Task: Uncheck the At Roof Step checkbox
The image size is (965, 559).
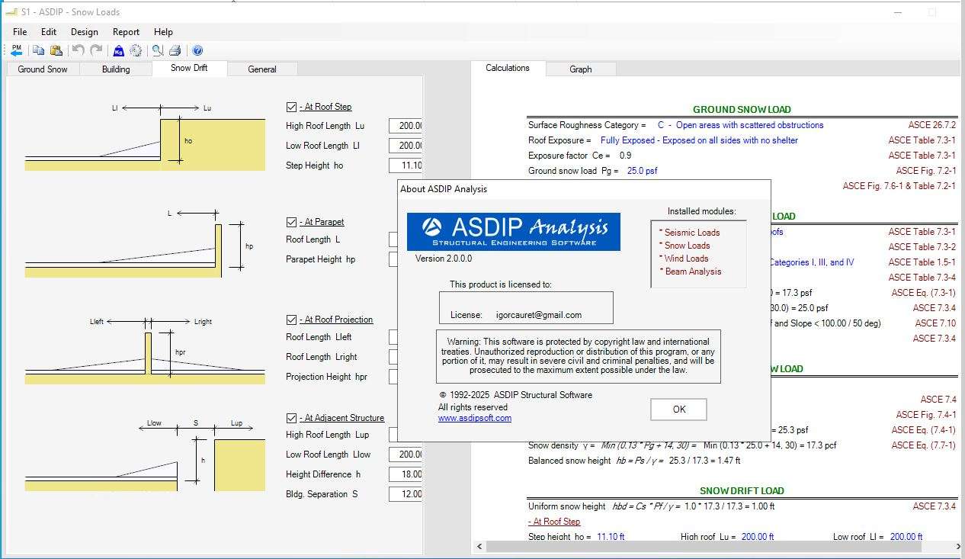Action: 291,107
